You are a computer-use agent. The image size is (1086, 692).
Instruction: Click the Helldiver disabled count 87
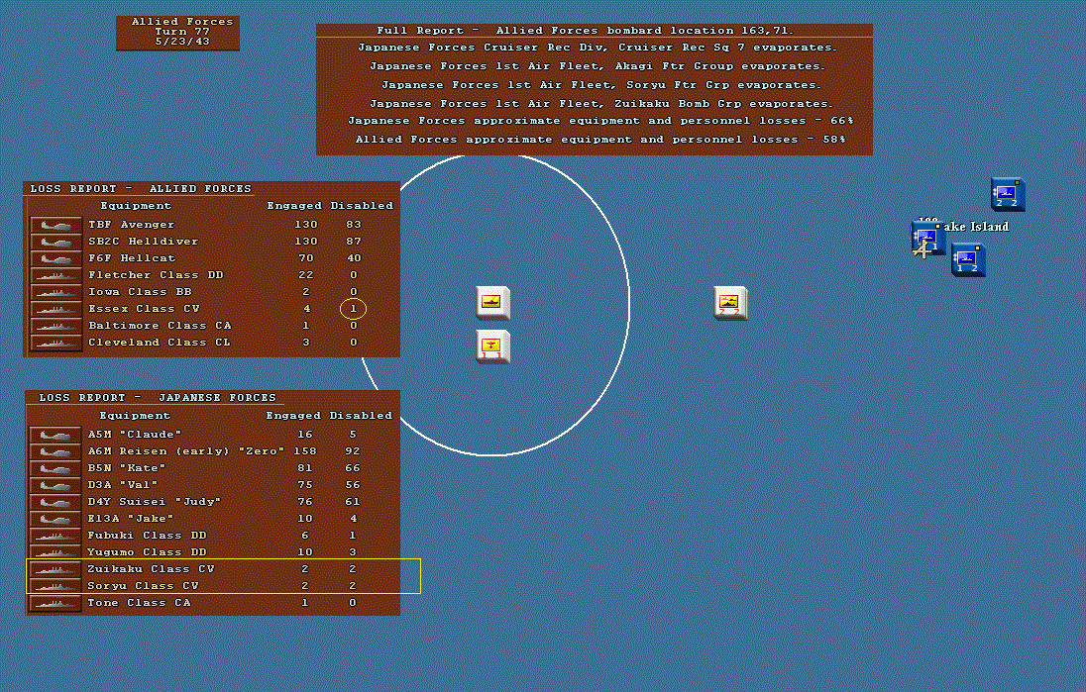click(353, 242)
